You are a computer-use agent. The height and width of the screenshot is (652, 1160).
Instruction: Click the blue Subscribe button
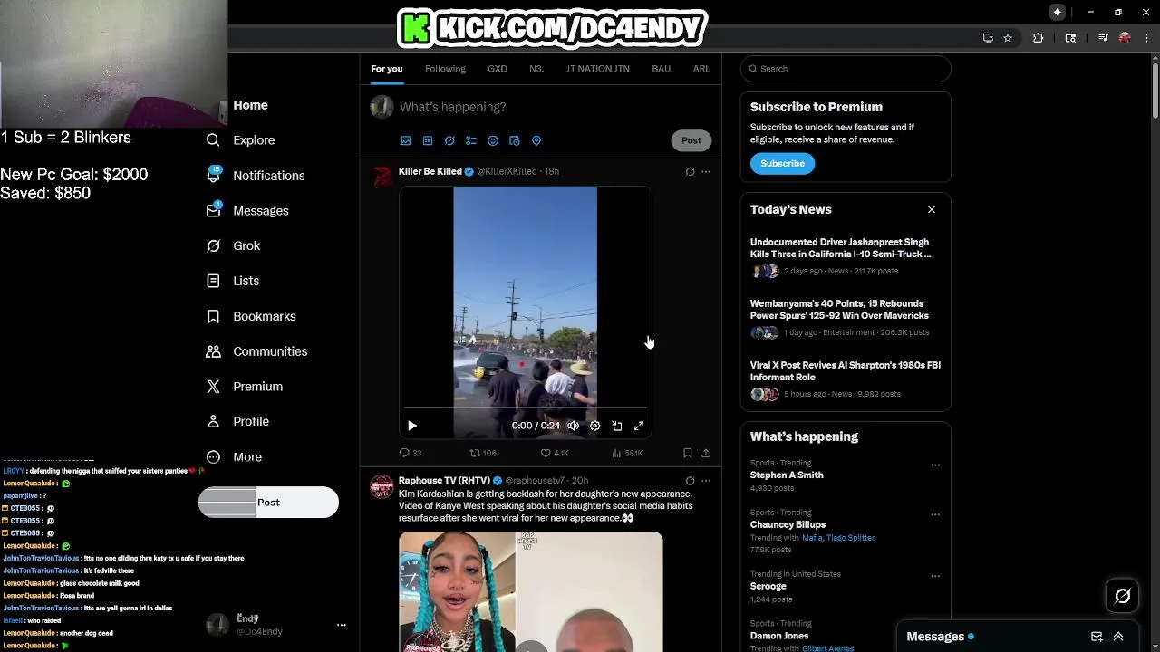click(x=782, y=164)
